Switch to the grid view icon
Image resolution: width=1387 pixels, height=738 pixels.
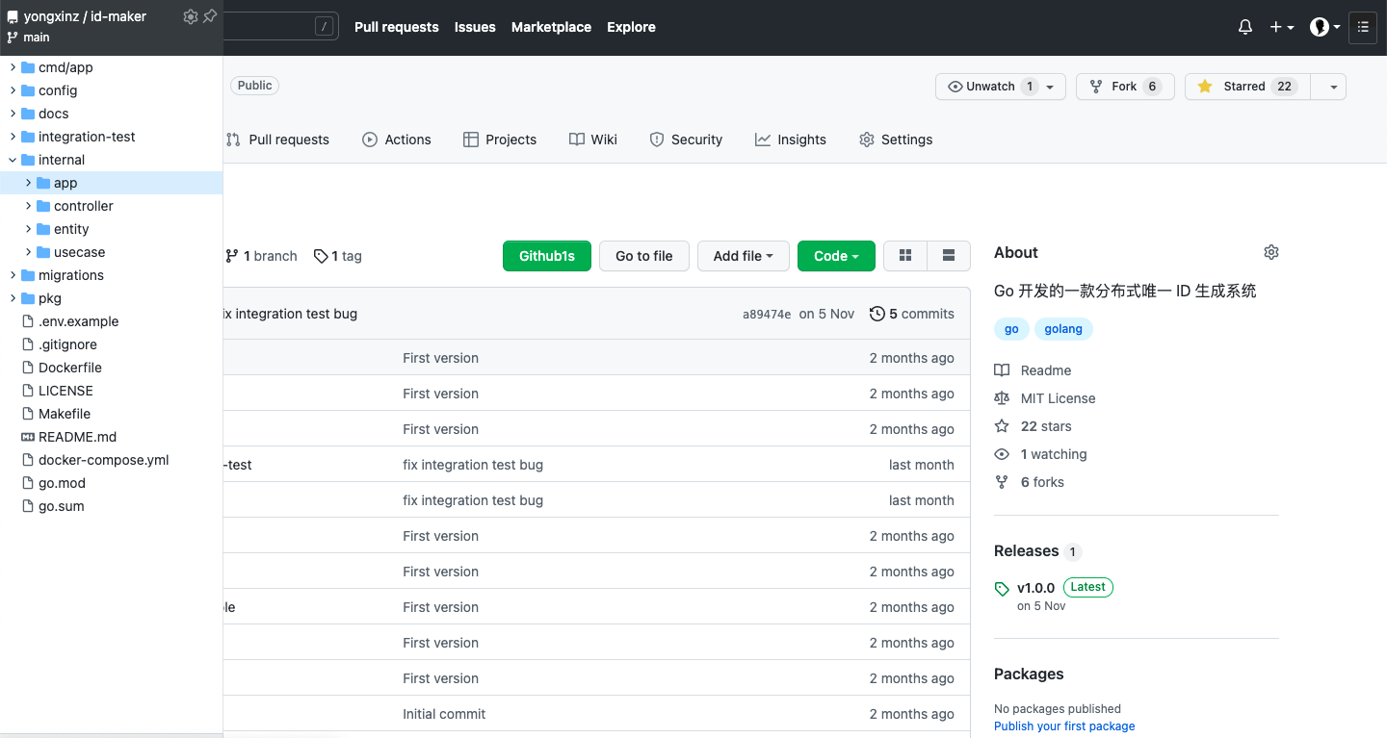coord(905,256)
